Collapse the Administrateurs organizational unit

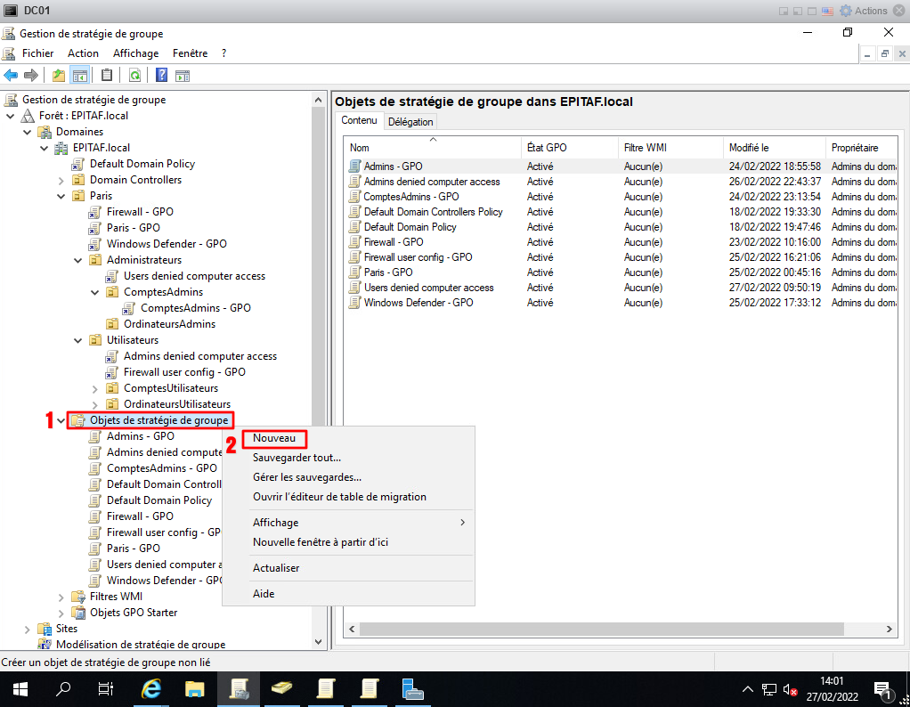[77, 260]
